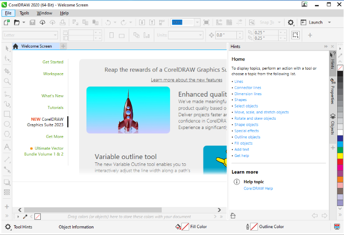The width and height of the screenshot is (344, 235).
Task: Open the Tools menu
Action: (x=25, y=13)
